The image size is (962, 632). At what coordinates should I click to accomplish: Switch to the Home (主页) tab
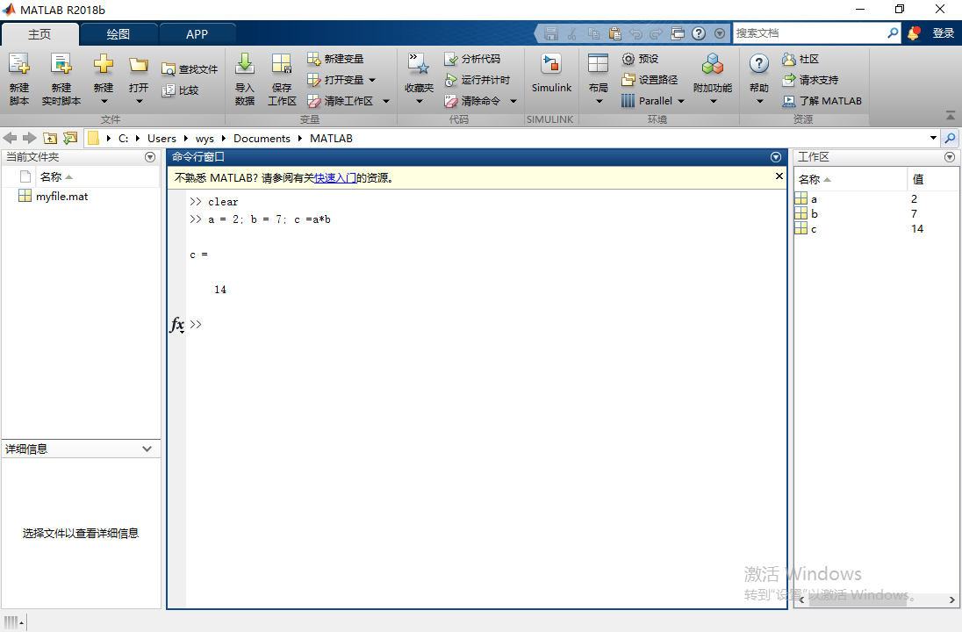[x=39, y=34]
